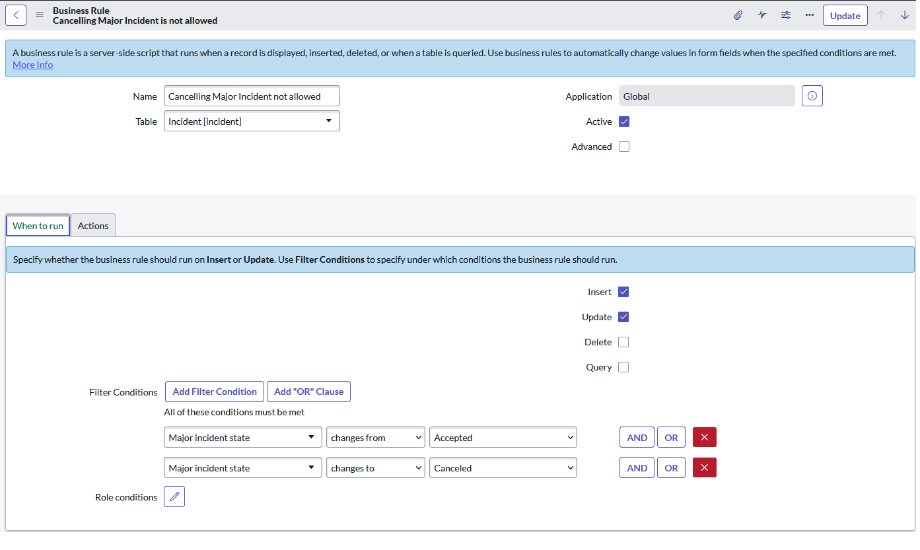The width and height of the screenshot is (920, 550).
Task: Open the form context hamburger menu
Action: (39, 15)
